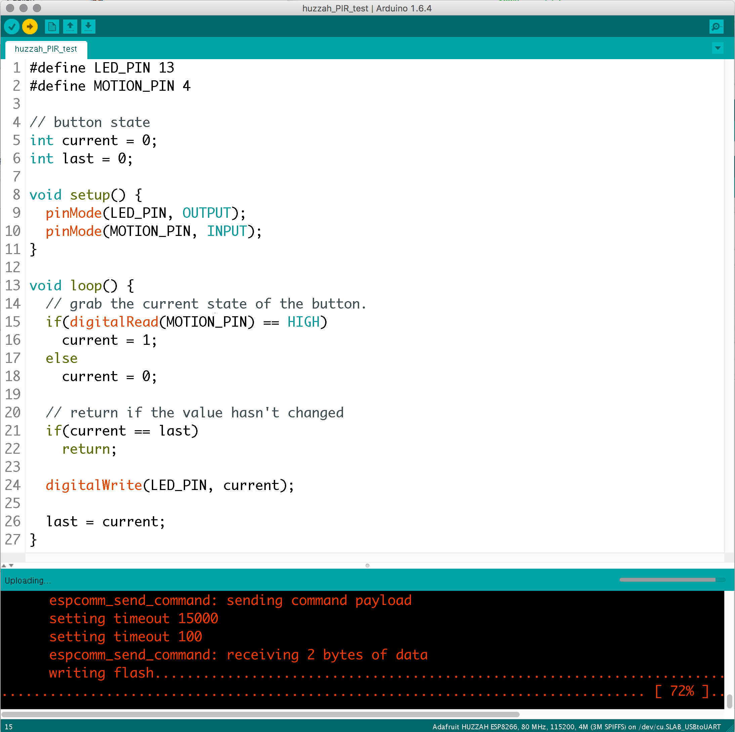Collapse editor using the down triangle arrow
Viewport: 735px width, 732px height.
click(x=11, y=566)
